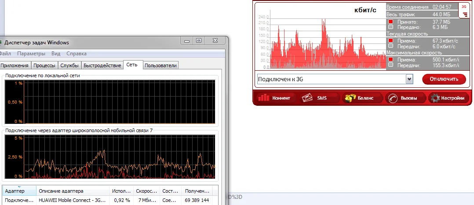Click the Время соединения label

pyautogui.click(x=408, y=7)
